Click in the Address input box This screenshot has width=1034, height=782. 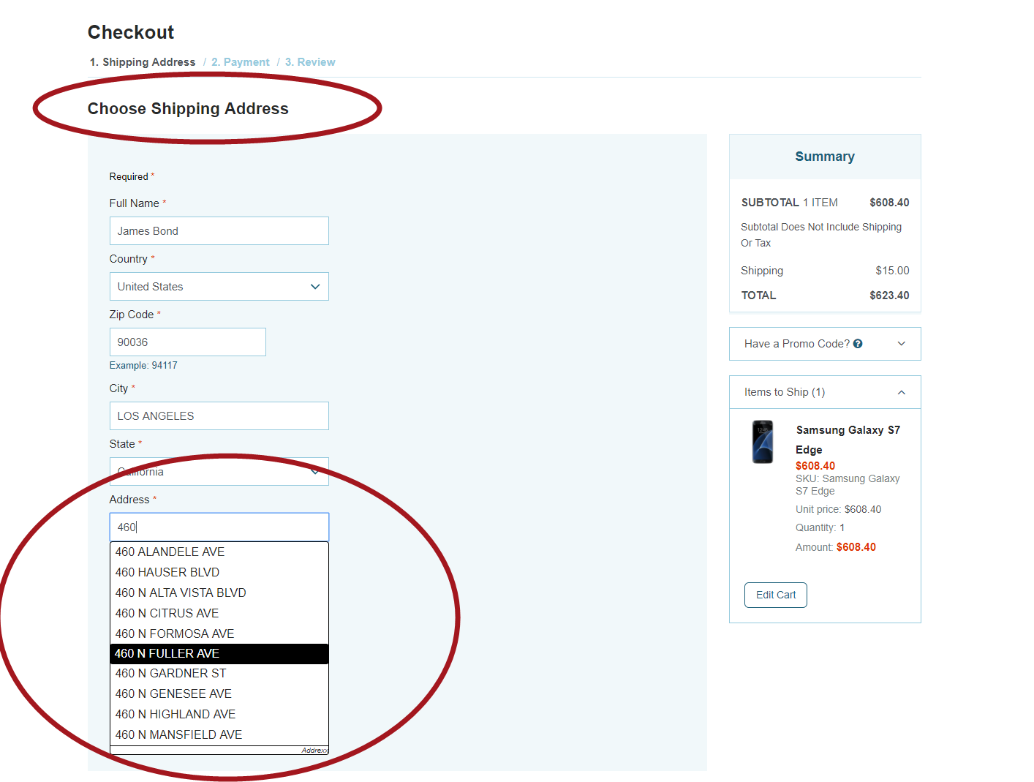219,527
